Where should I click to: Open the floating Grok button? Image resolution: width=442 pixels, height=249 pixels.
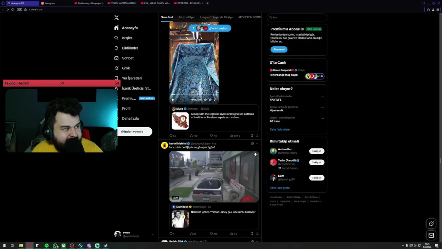(431, 224)
